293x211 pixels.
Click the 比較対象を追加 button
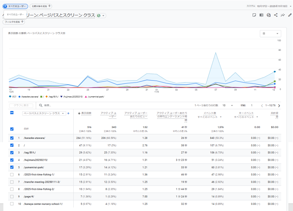pyautogui.click(x=41, y=6)
